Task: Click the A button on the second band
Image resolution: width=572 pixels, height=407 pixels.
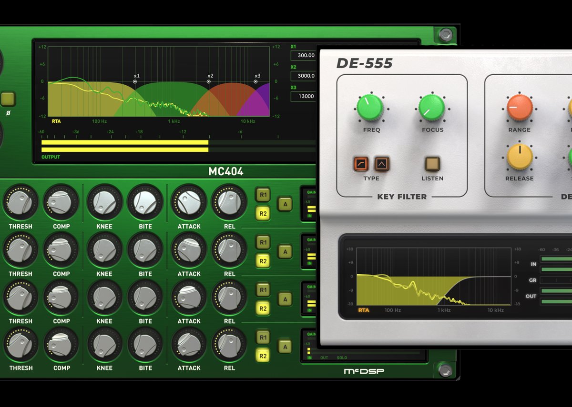Action: coord(285,251)
